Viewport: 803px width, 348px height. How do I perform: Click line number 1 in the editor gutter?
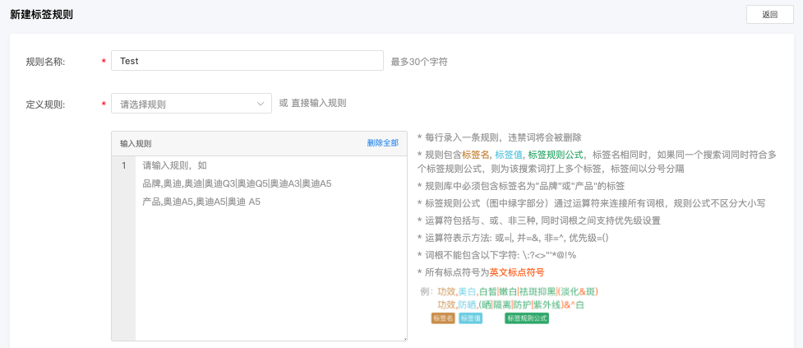pos(123,165)
